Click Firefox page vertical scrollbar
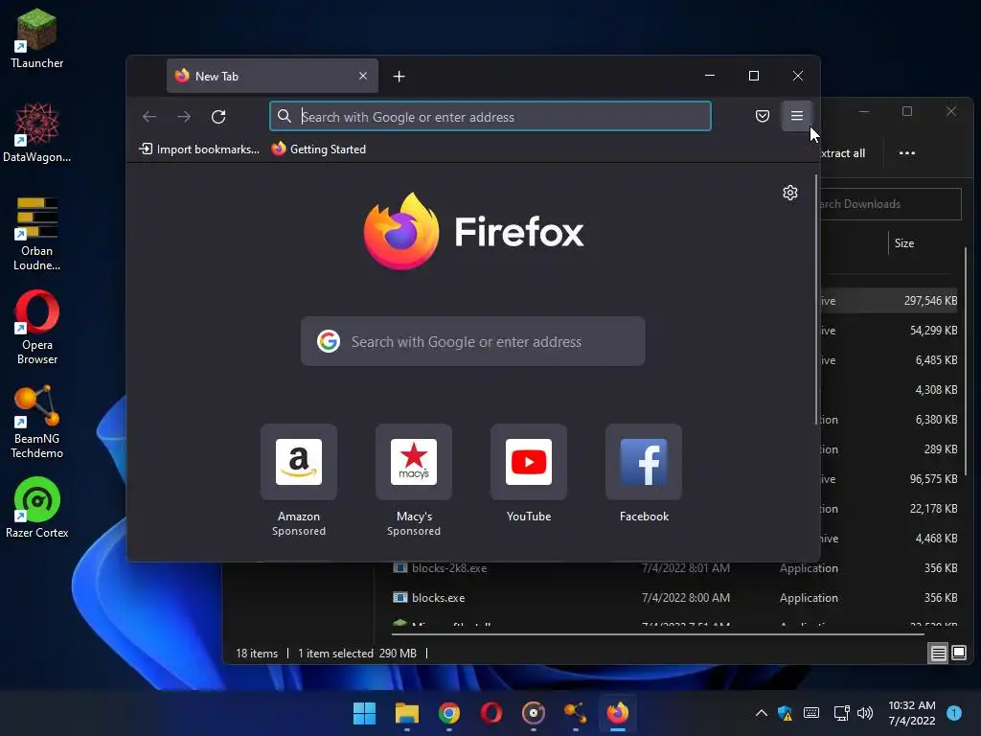 (816, 300)
